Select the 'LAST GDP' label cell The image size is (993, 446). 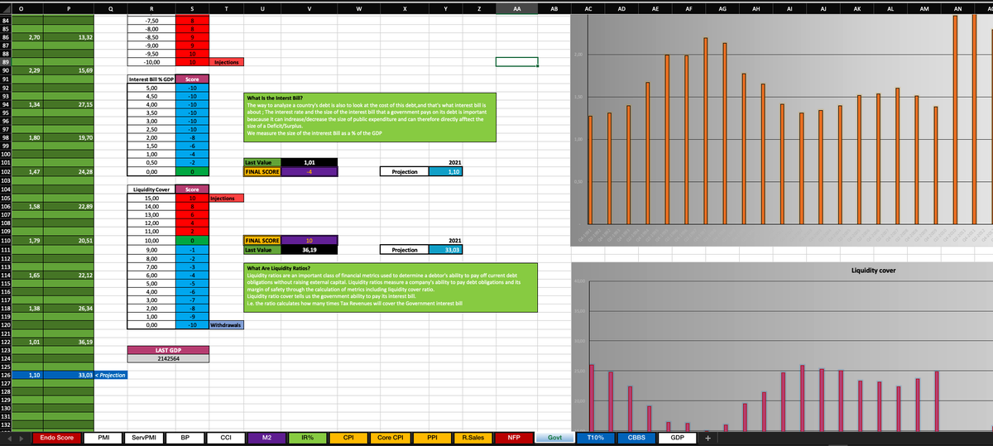pos(169,351)
